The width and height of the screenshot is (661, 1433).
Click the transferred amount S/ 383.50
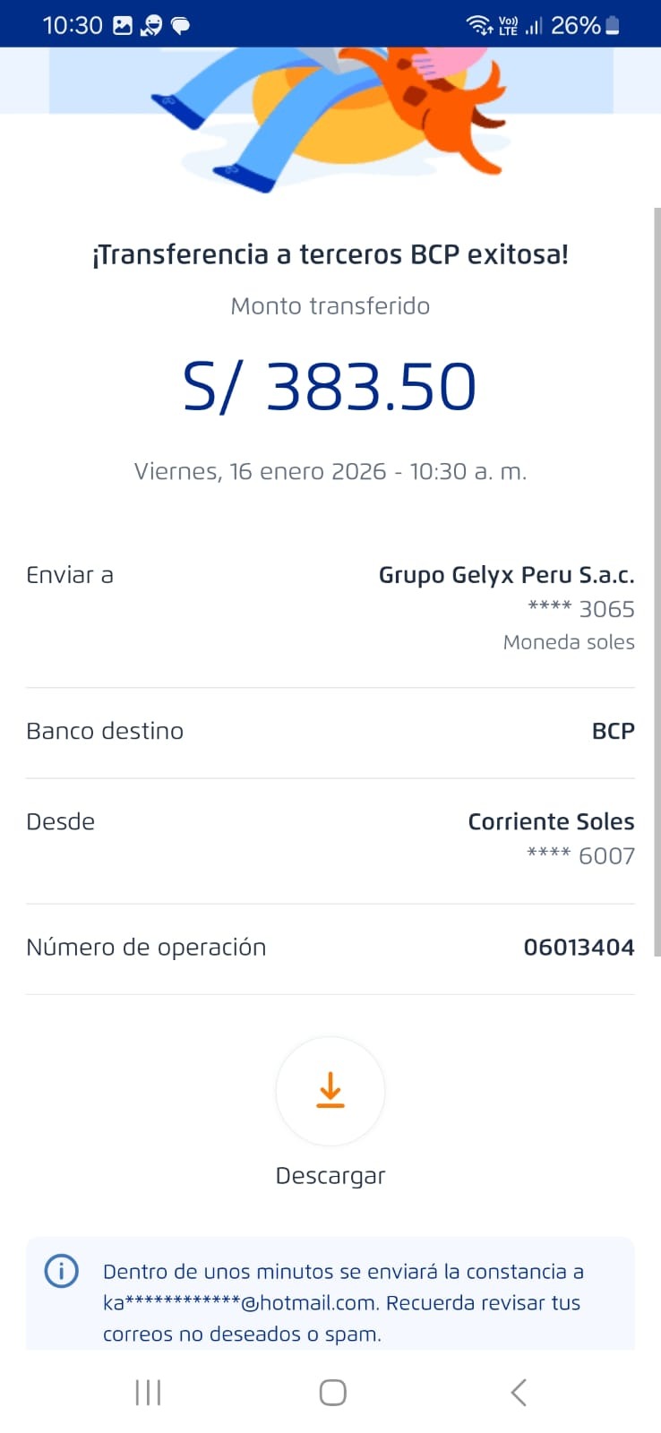pyautogui.click(x=330, y=387)
